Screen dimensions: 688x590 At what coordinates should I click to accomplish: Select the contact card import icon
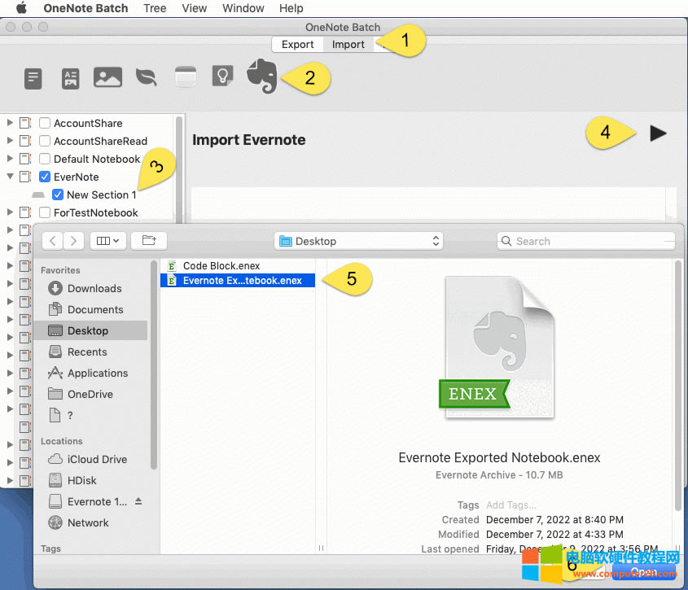tap(70, 76)
